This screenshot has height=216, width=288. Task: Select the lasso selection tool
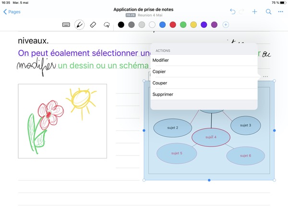coord(107,24)
